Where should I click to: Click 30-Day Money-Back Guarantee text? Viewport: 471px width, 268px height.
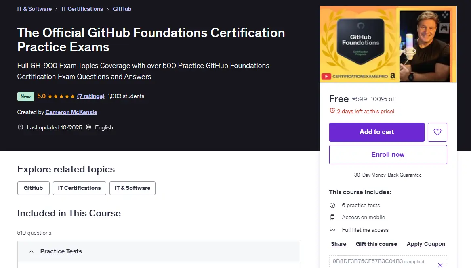pos(388,175)
